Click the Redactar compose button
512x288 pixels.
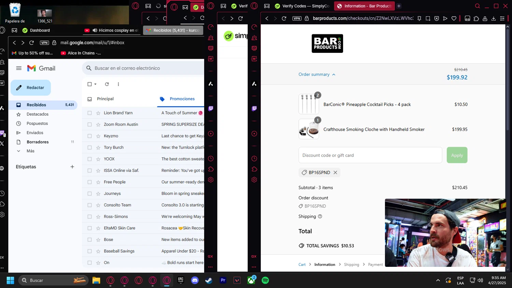click(x=31, y=88)
